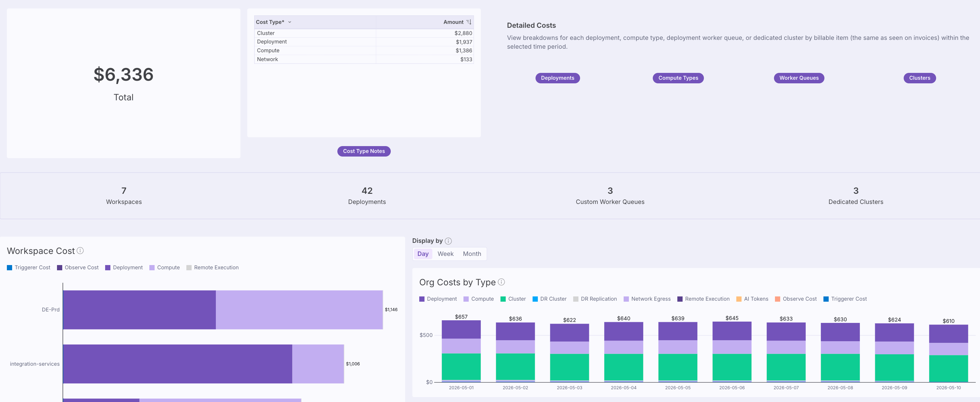Click the 2026-05-04 stacked bar
The width and height of the screenshot is (980, 402).
click(624, 352)
